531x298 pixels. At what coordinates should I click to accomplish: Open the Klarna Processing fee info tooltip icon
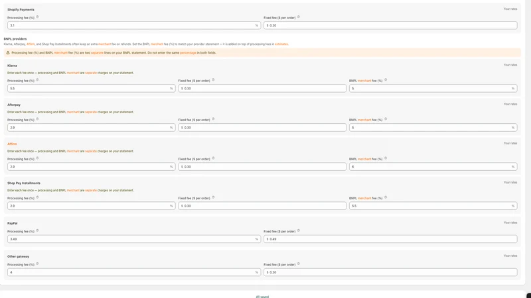(37, 80)
